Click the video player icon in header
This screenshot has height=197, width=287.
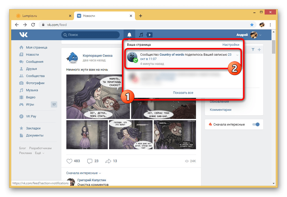click(150, 35)
